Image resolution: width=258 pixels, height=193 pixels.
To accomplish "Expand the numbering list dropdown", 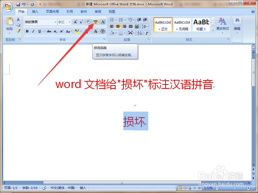I will (x=125, y=20).
